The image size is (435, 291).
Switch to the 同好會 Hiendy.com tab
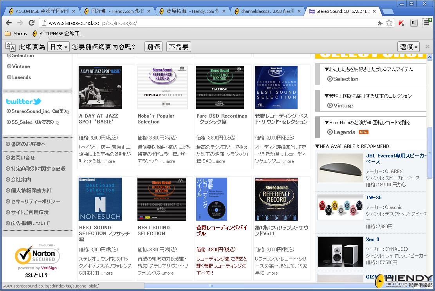coord(117,11)
